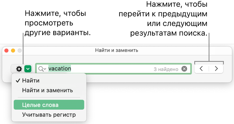Screen dimensions: 234x124
Task: Click the "результатам поиска" callout text
Action: pyautogui.click(x=168, y=33)
